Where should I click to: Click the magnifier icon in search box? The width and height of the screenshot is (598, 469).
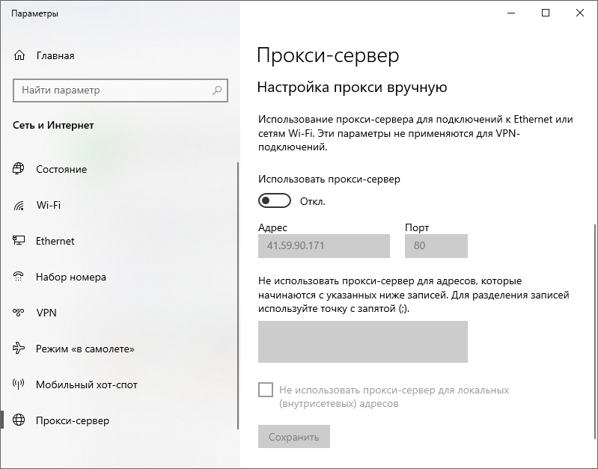coord(217,91)
